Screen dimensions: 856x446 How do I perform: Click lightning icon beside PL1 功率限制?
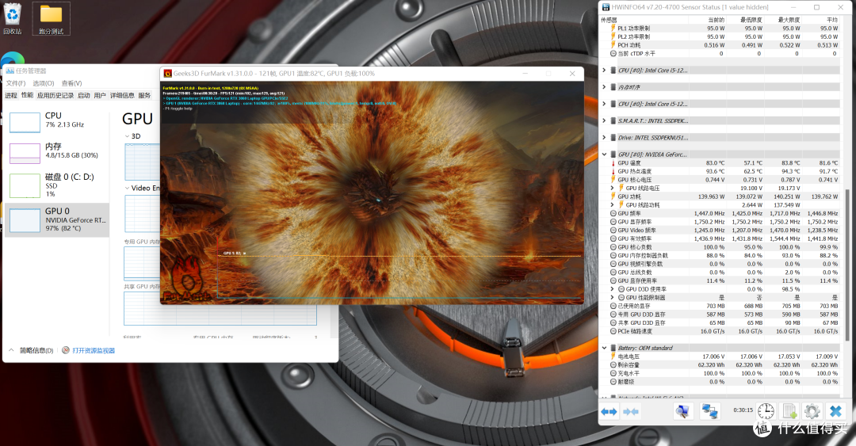pos(613,29)
